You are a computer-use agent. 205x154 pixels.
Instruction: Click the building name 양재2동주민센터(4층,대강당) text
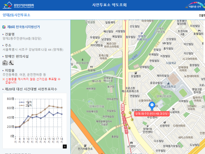(x=22, y=39)
